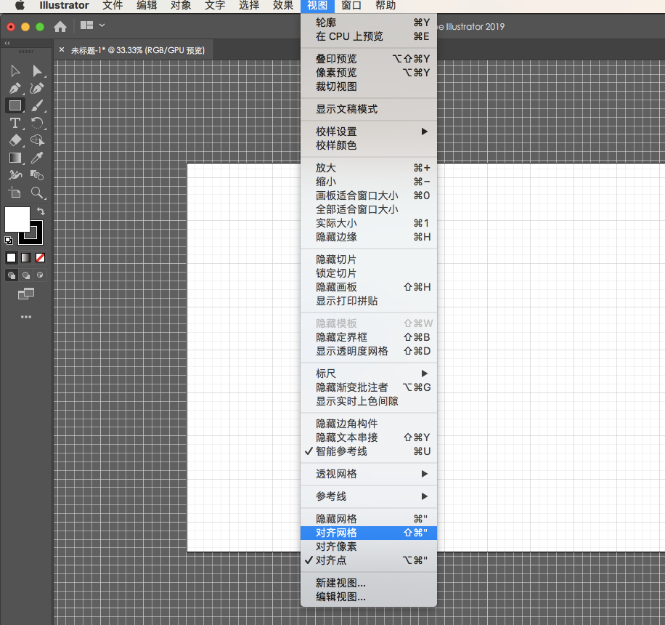Screen dimensions: 665x625
Task: Open the 窗口 menu
Action: point(351,6)
